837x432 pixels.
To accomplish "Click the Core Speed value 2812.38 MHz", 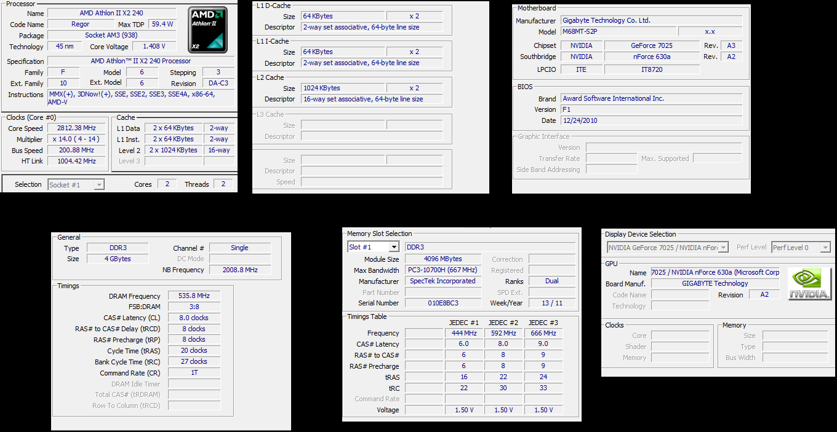I will click(x=77, y=128).
